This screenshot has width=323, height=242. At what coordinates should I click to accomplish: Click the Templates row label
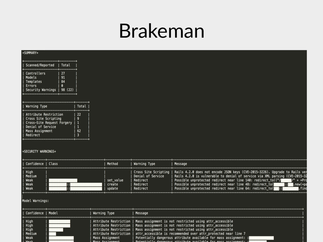pyautogui.click(x=34, y=82)
